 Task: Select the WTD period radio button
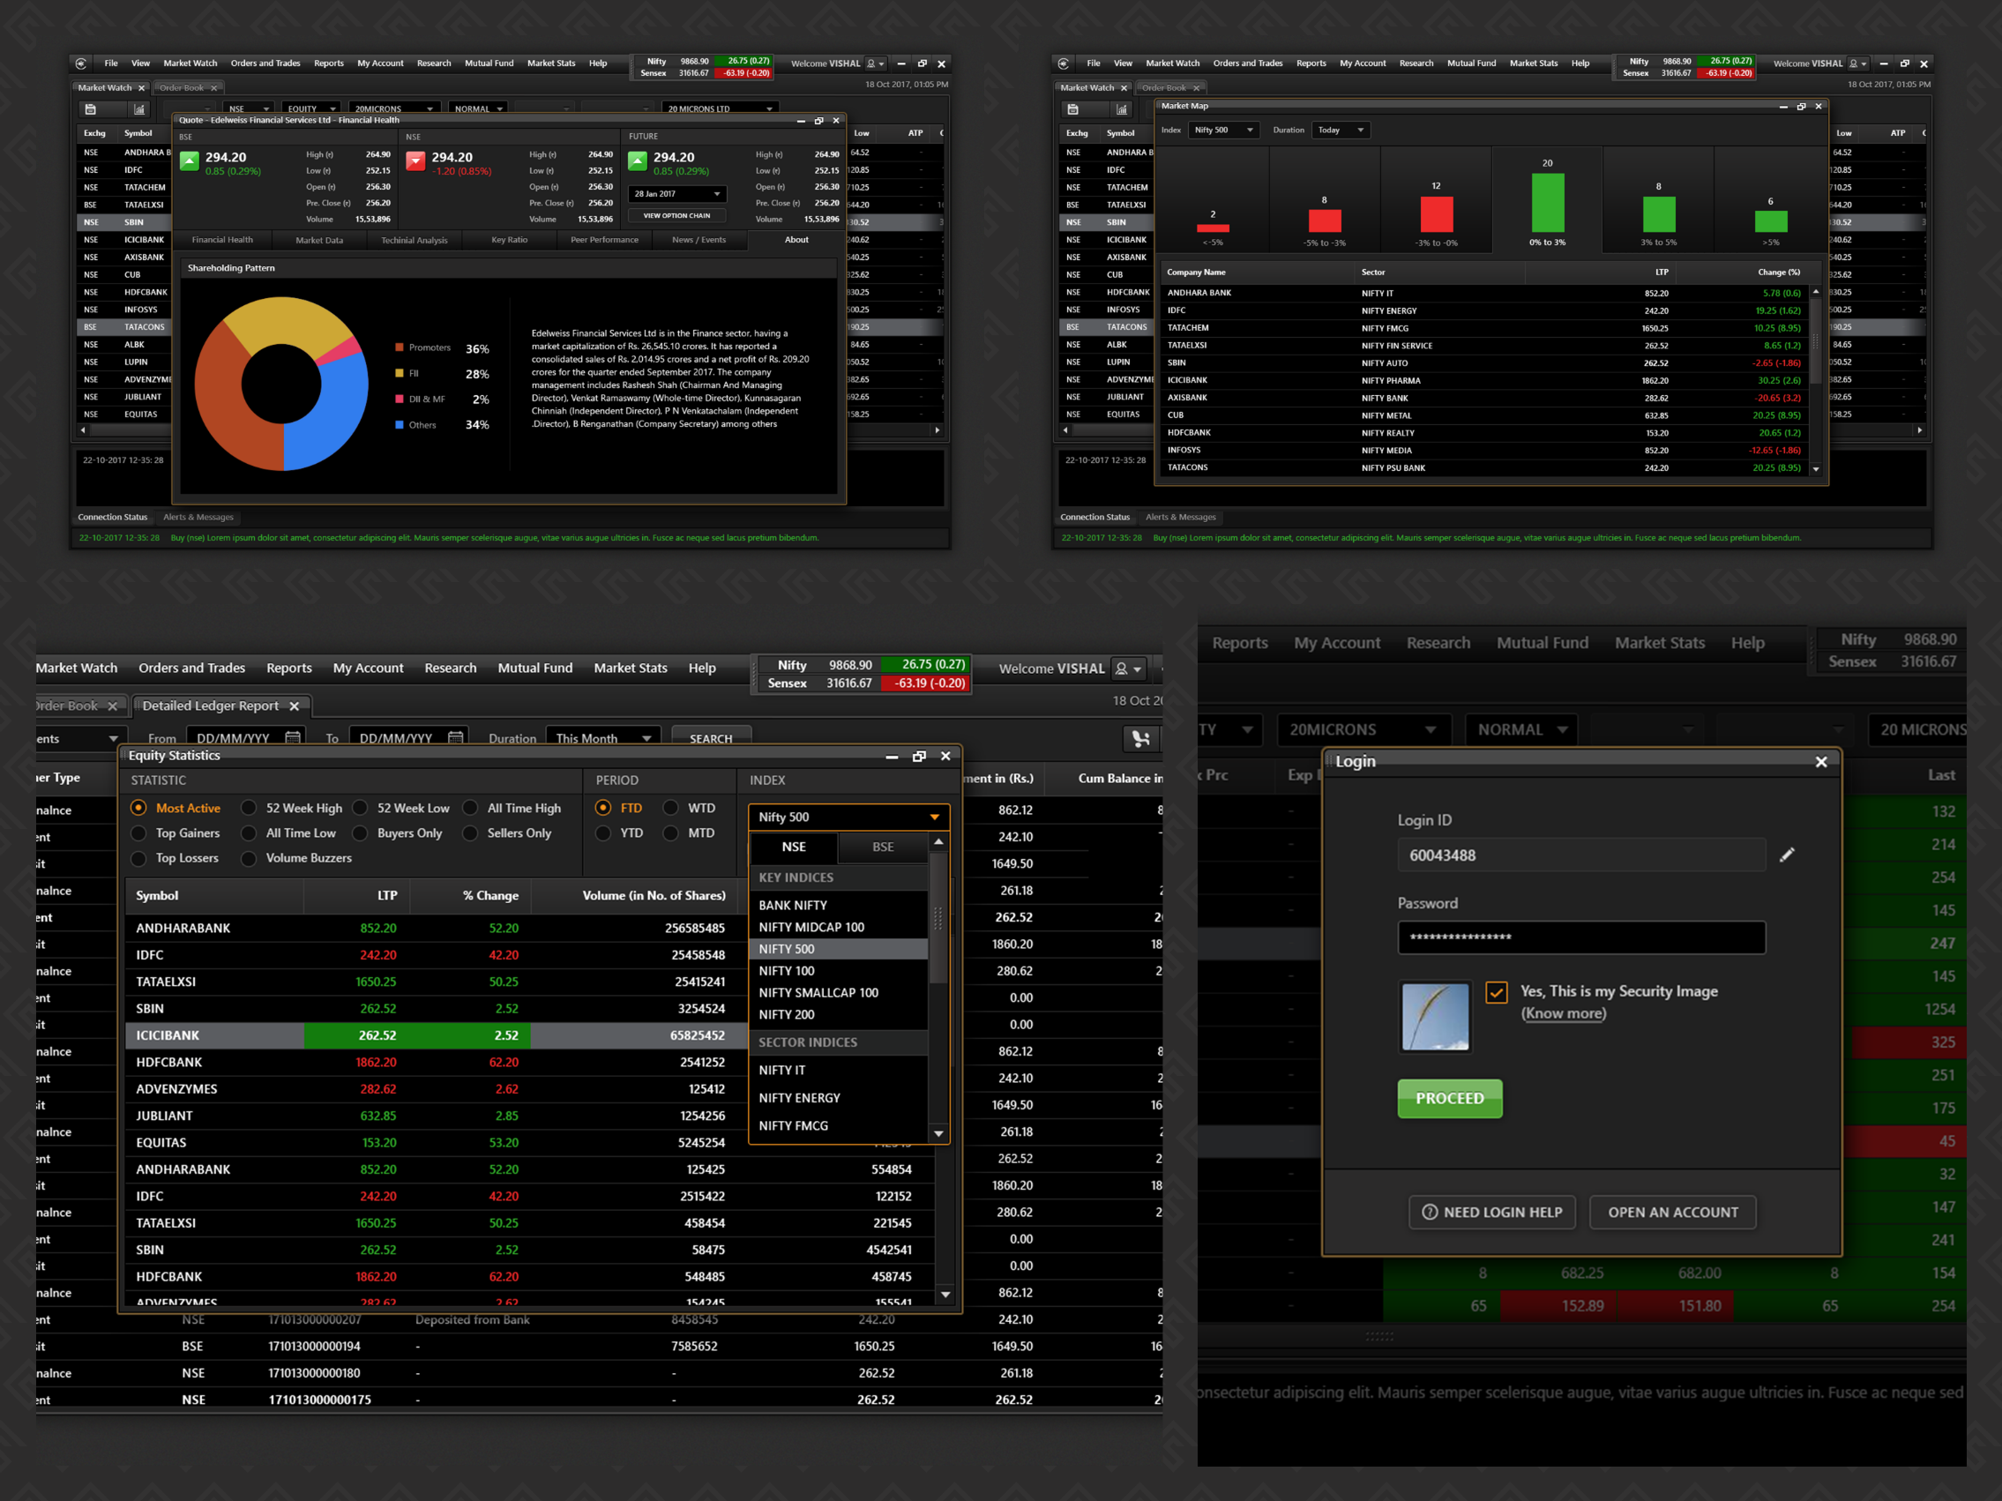670,808
